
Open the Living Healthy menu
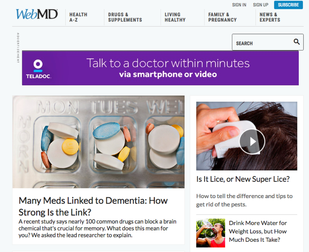(x=175, y=17)
